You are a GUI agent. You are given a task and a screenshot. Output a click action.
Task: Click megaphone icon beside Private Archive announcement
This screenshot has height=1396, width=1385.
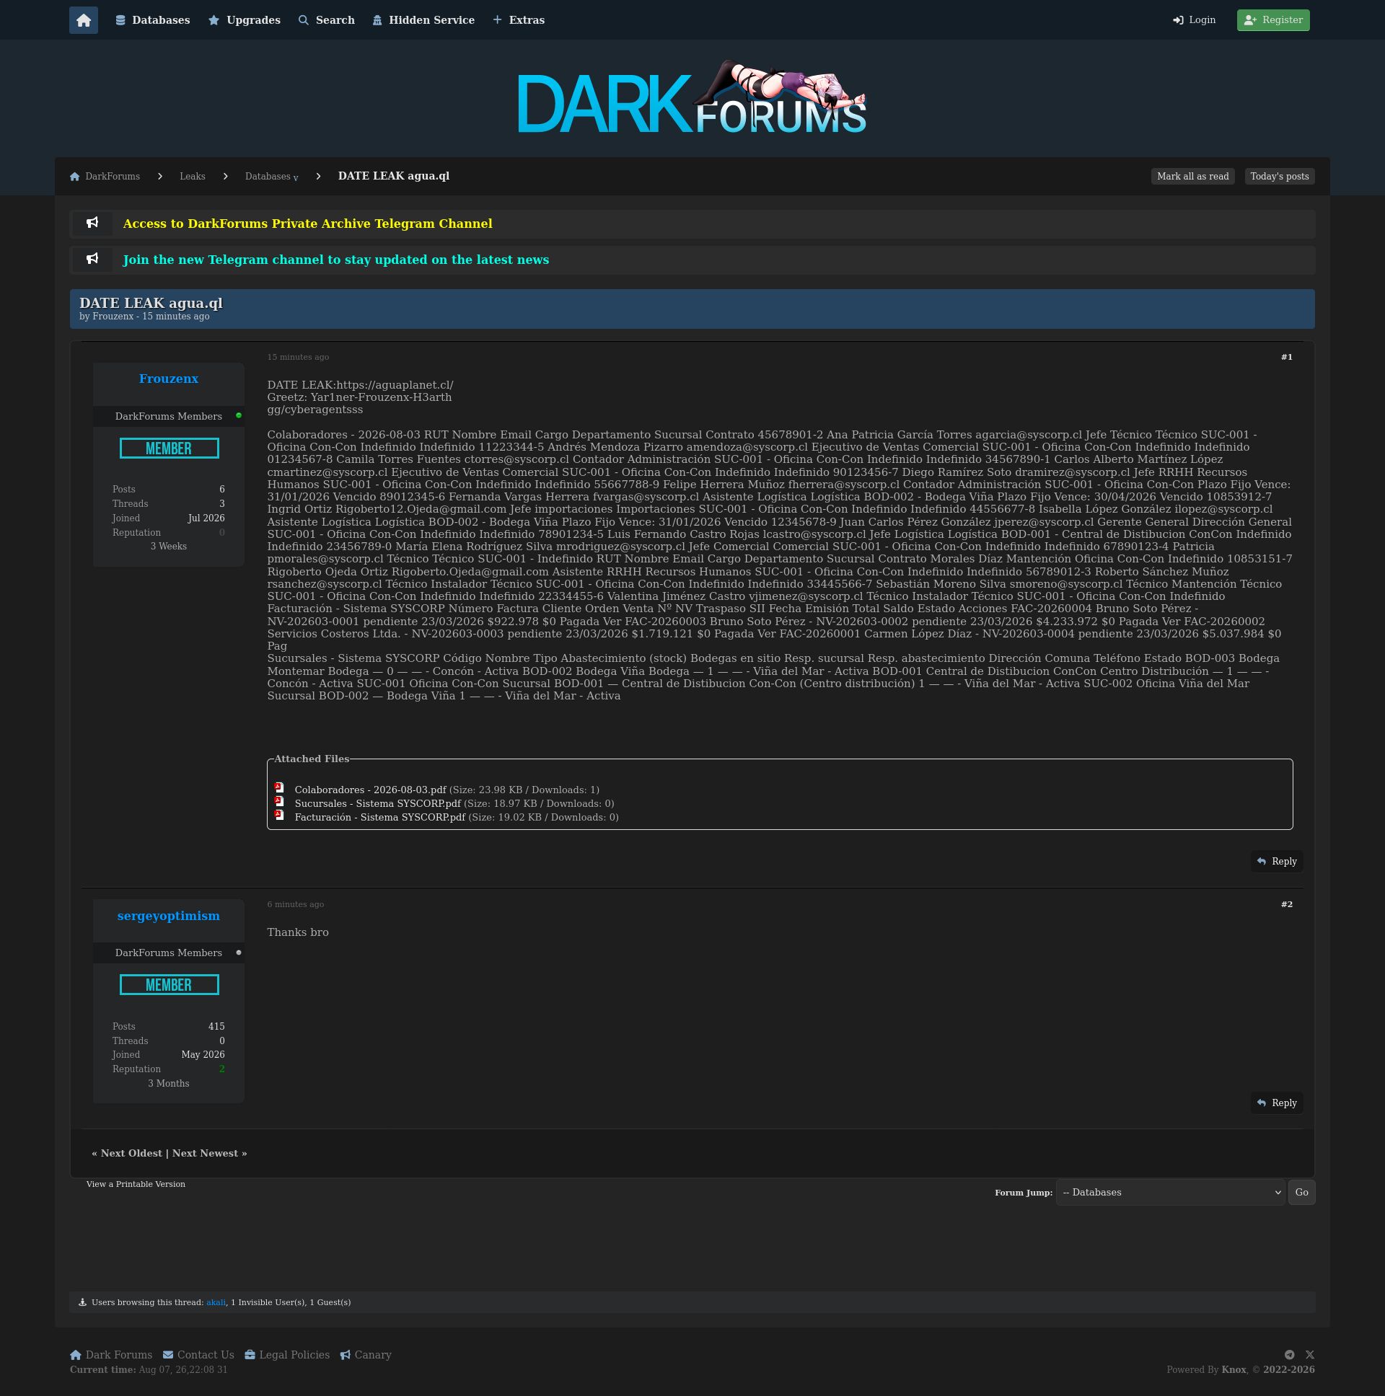coord(92,224)
